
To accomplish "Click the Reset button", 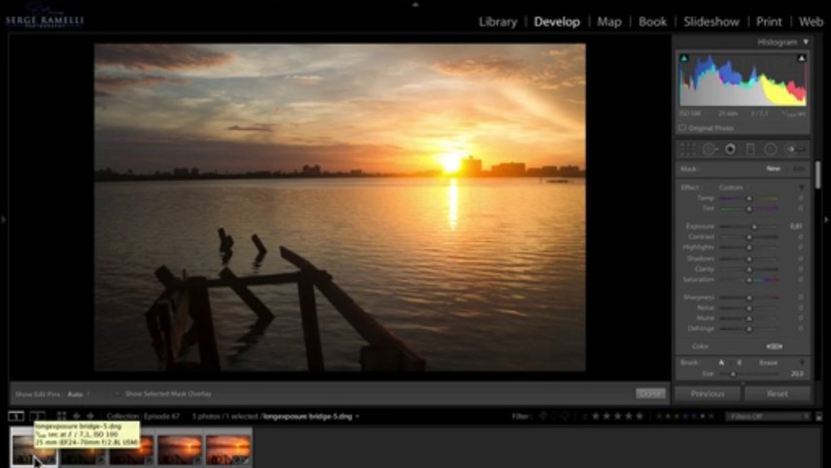I will 778,393.
